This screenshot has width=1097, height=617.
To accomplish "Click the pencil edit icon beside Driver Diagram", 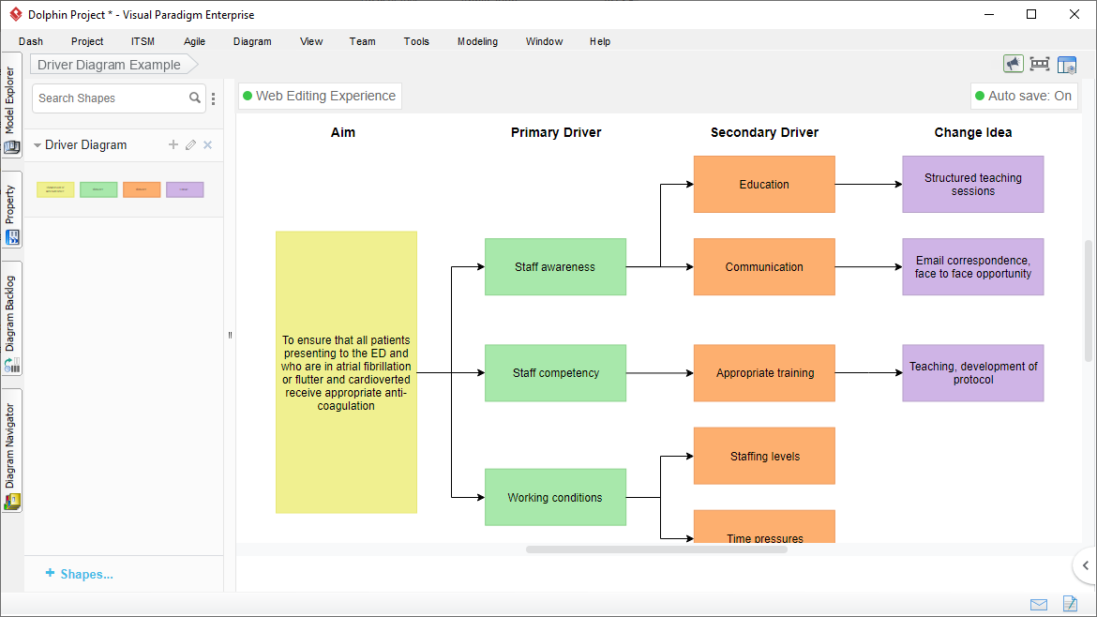I will 190,144.
